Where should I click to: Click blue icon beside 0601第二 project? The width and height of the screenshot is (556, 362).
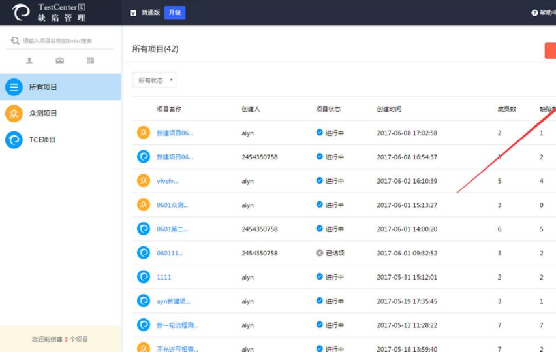(x=144, y=229)
